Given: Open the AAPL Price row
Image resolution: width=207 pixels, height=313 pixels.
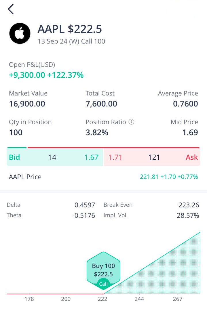Looking at the screenshot, I should (103, 177).
